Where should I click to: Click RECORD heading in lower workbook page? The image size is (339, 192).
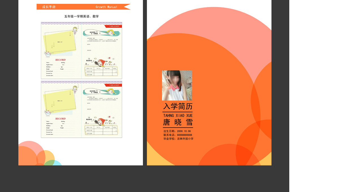pos(60,119)
